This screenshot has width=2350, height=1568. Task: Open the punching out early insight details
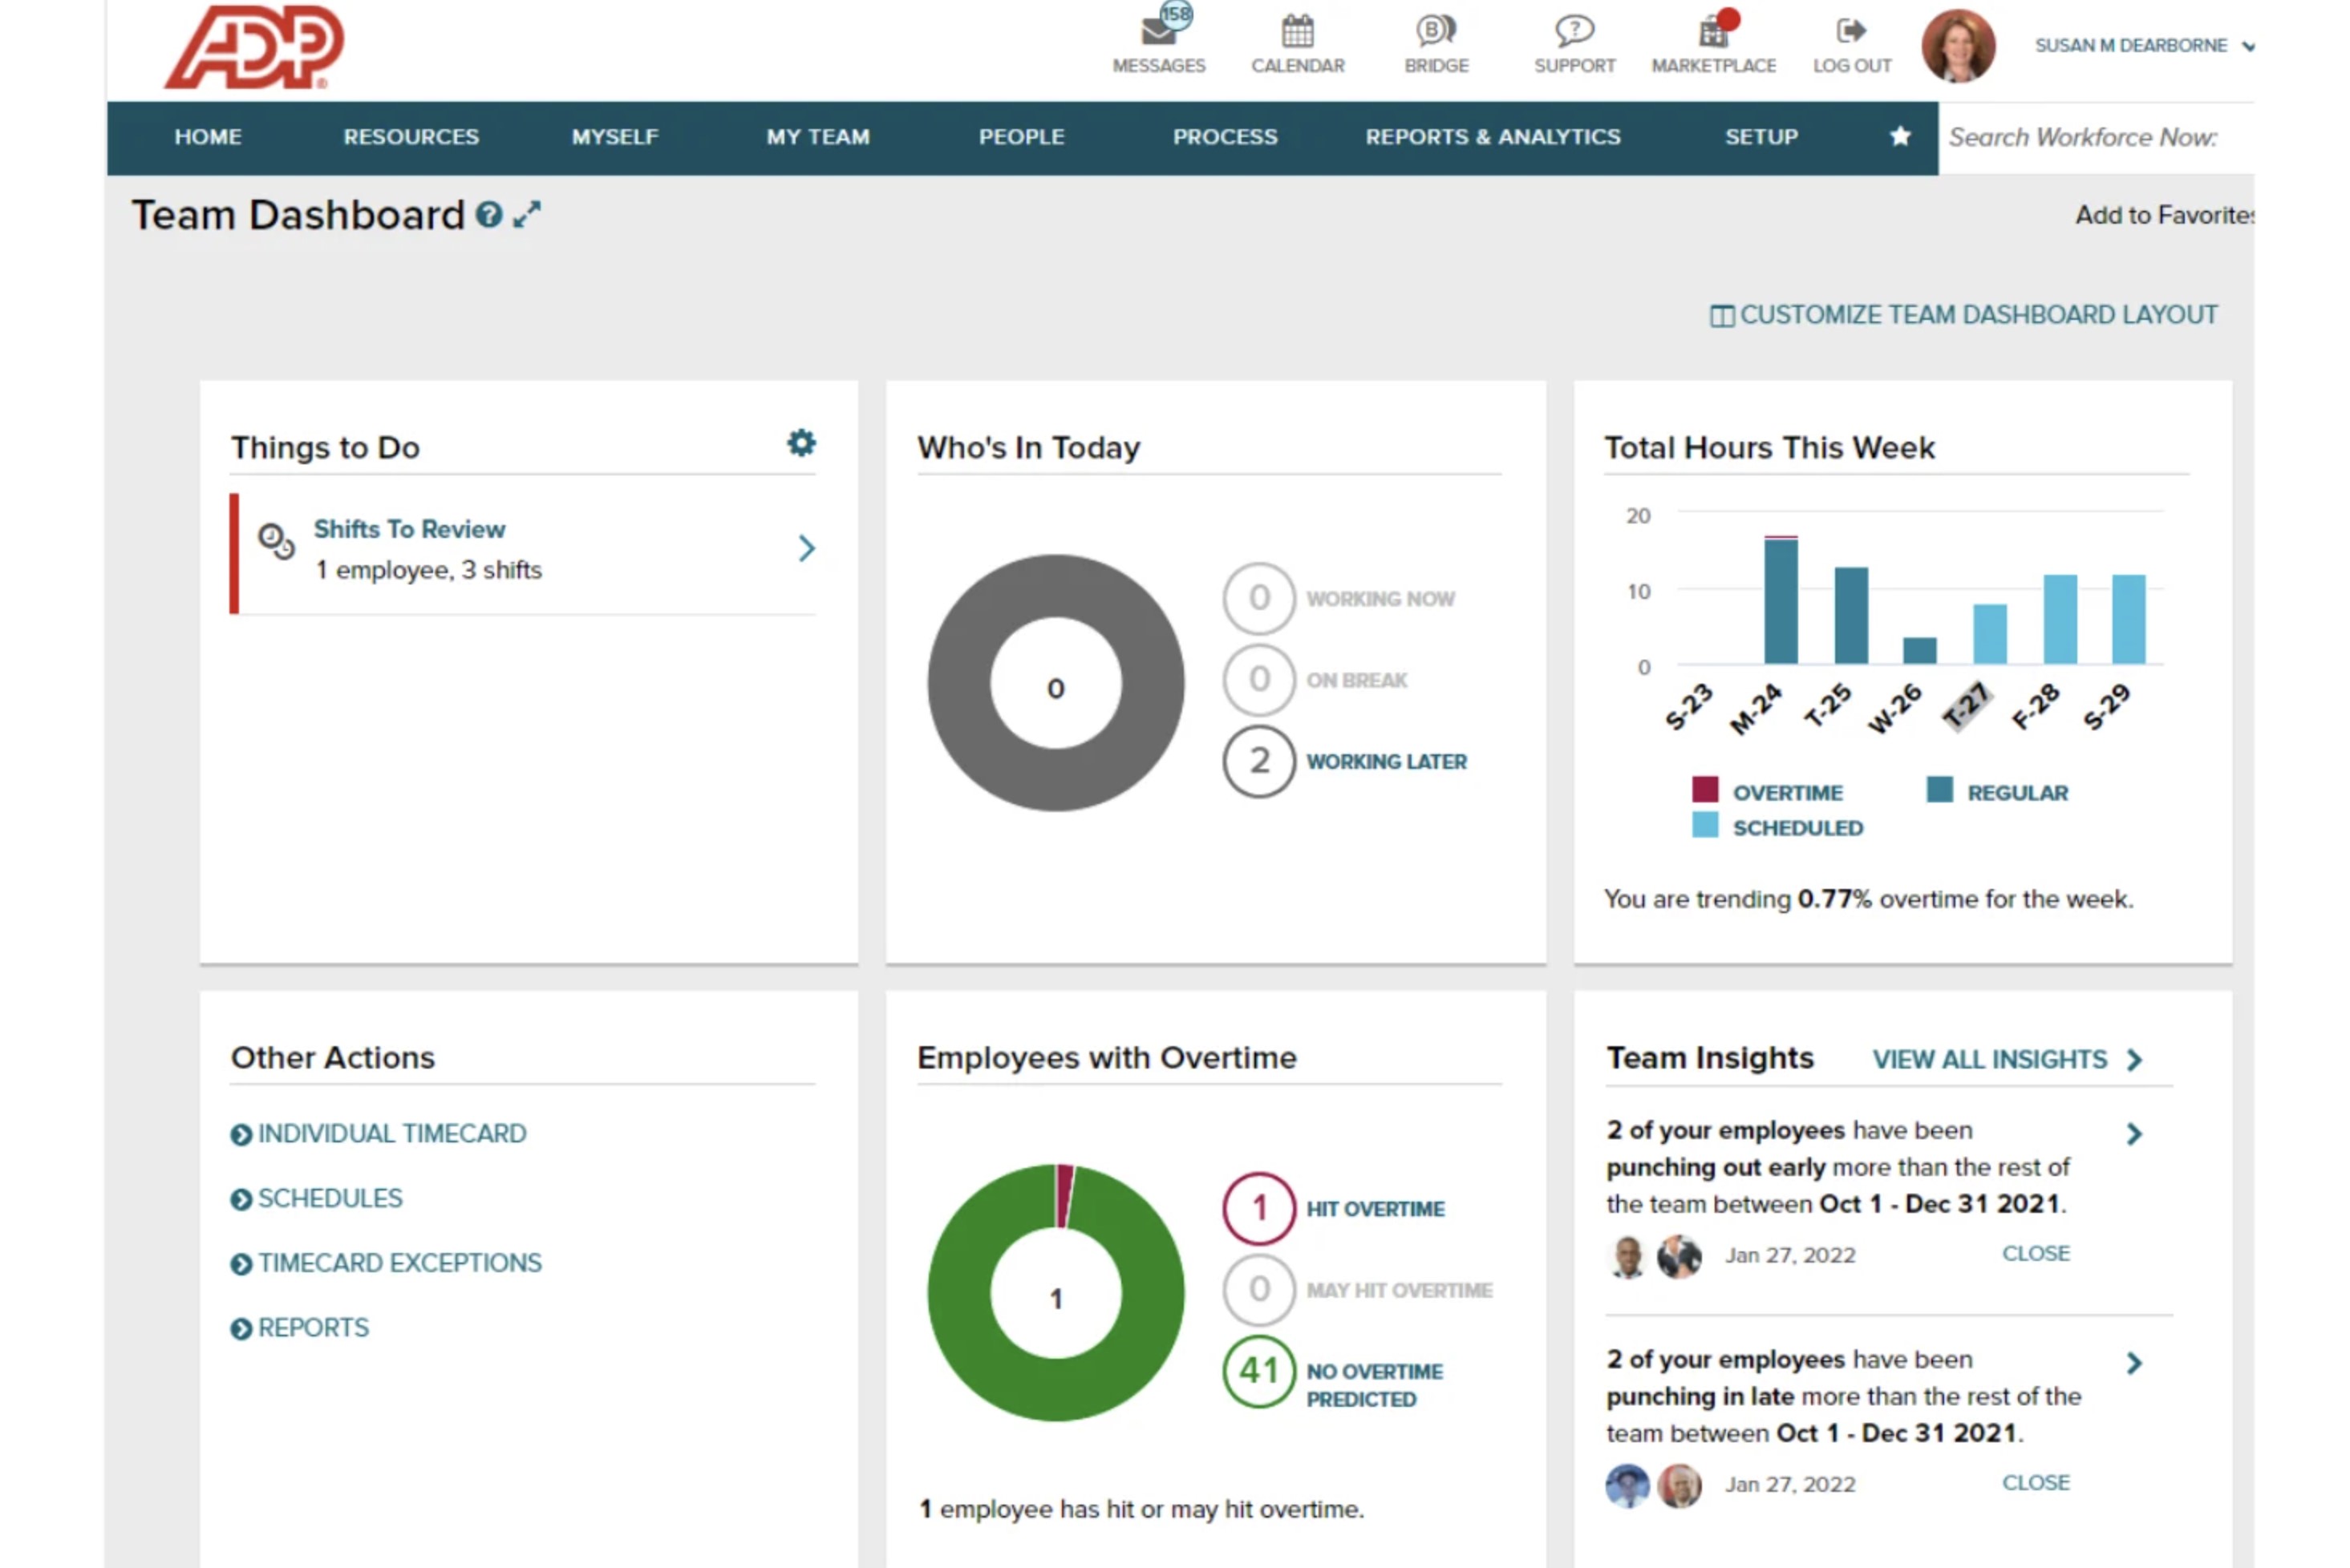point(2136,1133)
